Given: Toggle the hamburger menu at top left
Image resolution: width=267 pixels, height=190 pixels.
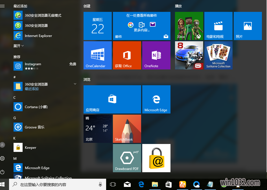Looking at the screenshot, I should (x=3, y=6).
